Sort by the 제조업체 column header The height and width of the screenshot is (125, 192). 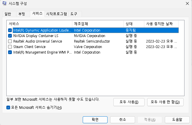click(98, 24)
